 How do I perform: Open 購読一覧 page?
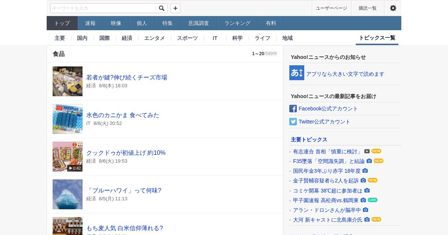click(x=368, y=8)
